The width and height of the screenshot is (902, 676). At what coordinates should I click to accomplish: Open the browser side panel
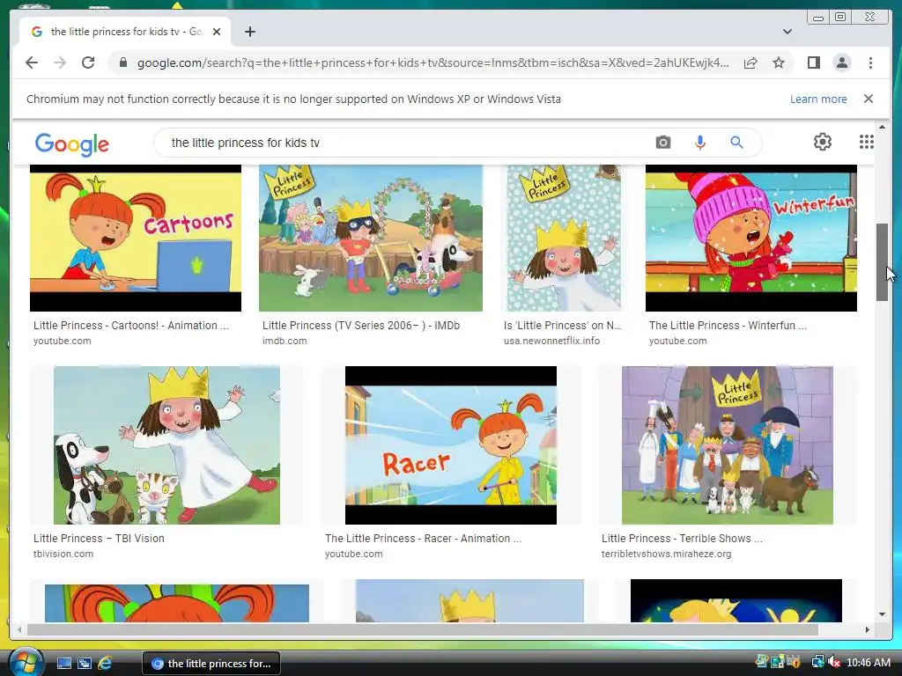[813, 62]
